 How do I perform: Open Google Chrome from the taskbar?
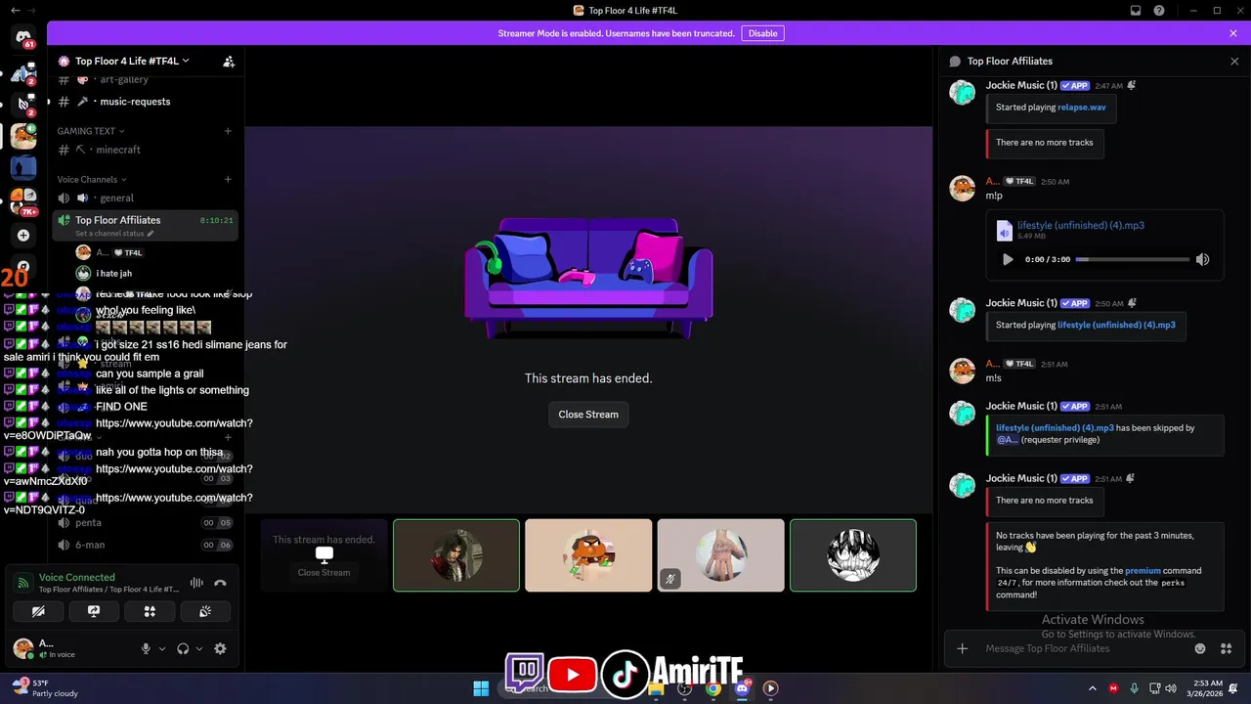713,688
